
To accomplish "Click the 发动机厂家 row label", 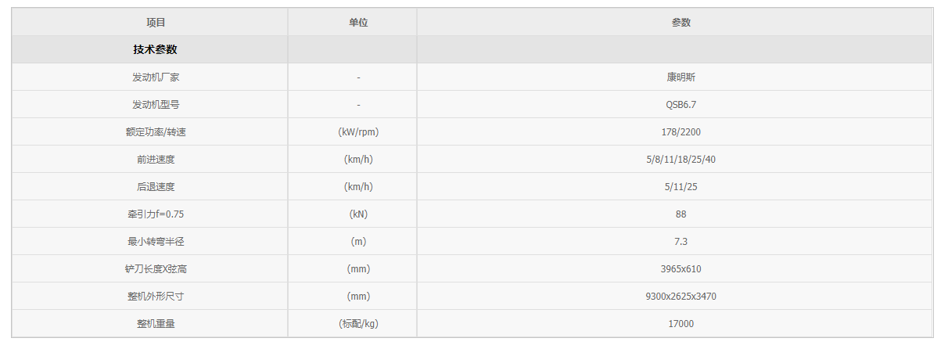I will [156, 77].
